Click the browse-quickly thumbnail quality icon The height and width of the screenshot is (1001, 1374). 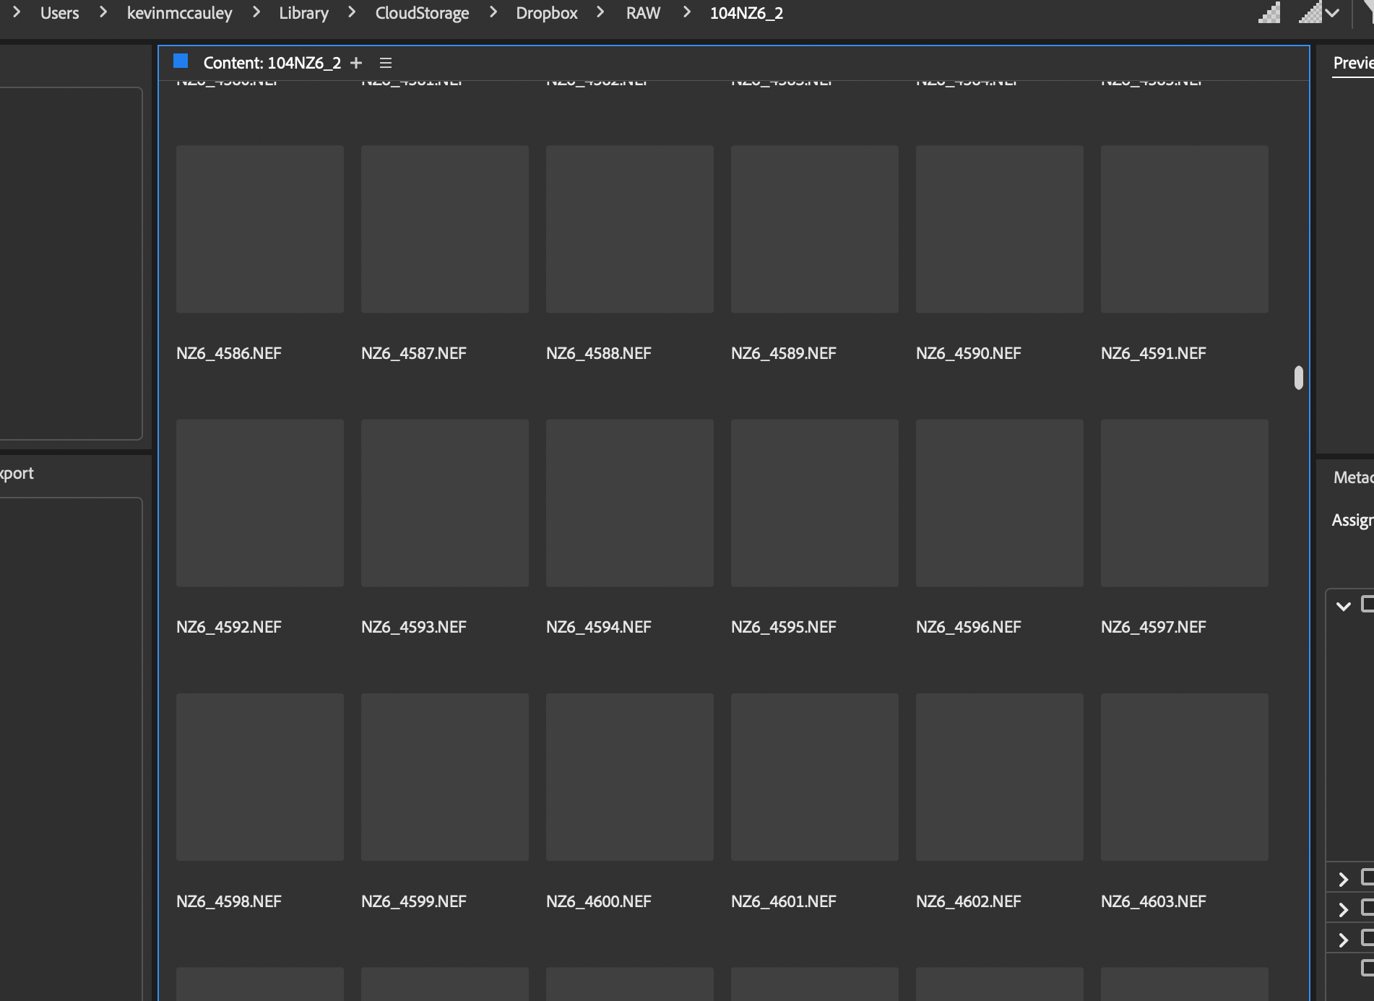coord(1269,12)
